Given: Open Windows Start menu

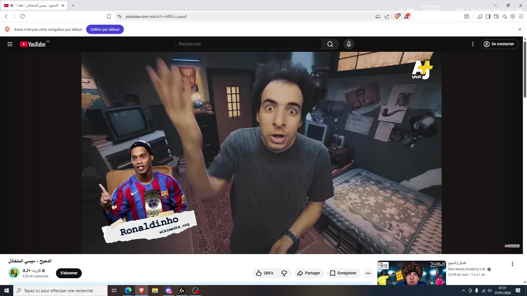Looking at the screenshot, I should (x=7, y=291).
